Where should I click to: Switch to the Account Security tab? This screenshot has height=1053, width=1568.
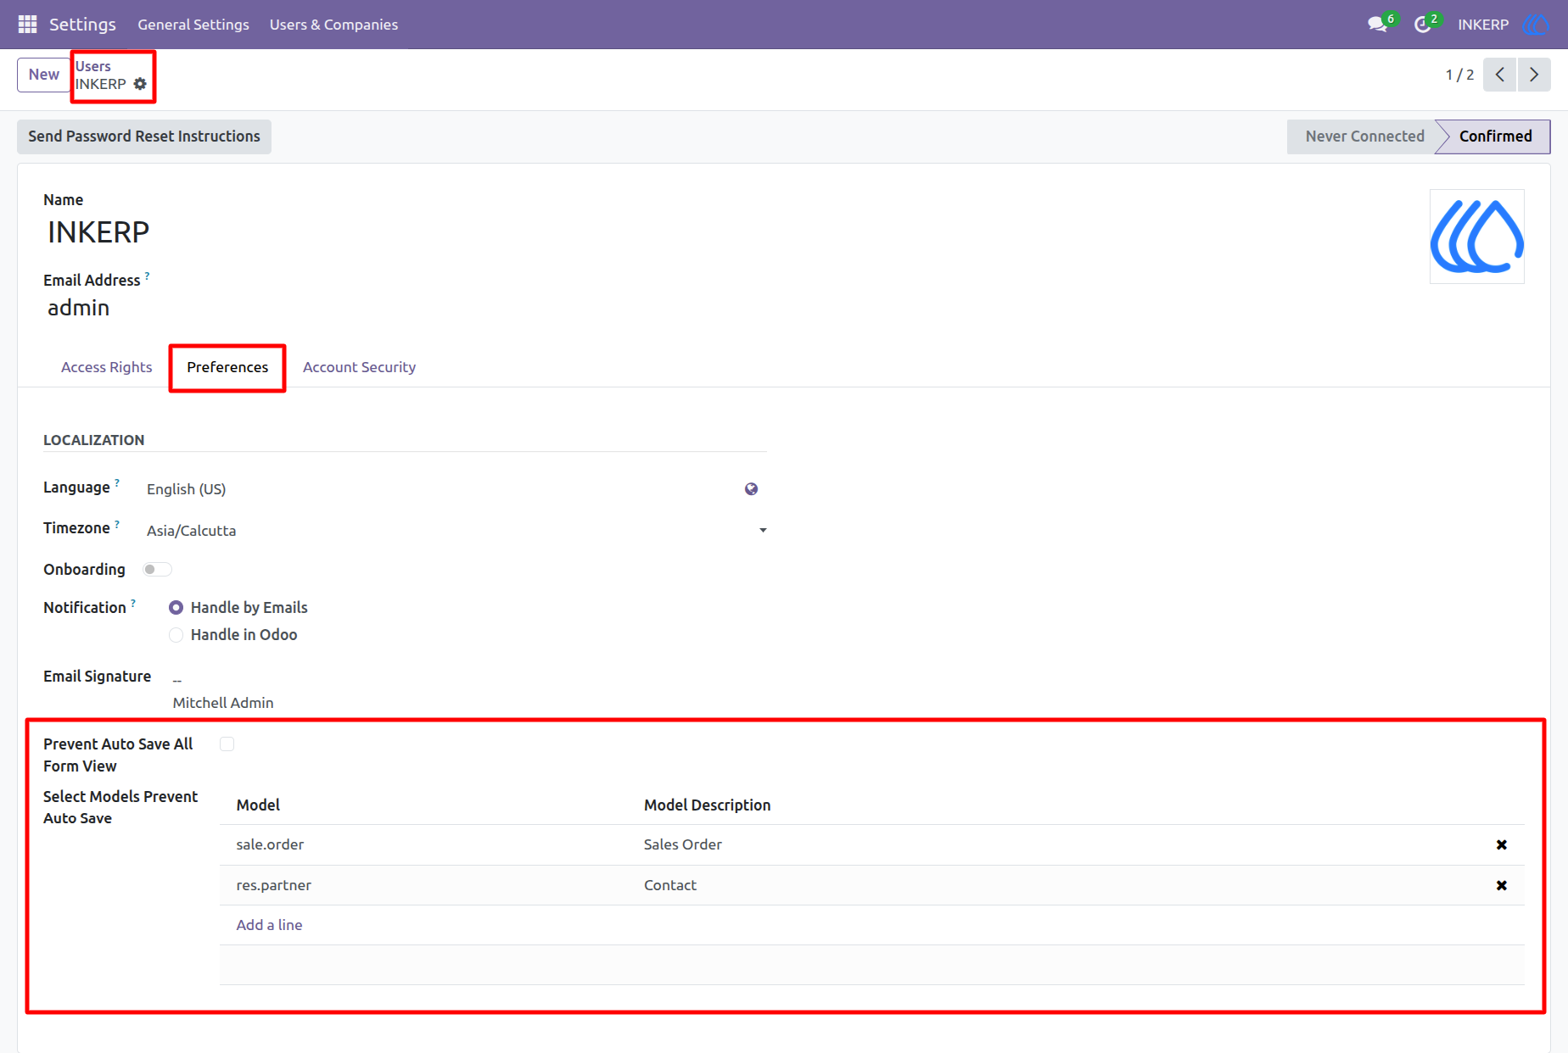pyautogui.click(x=359, y=367)
